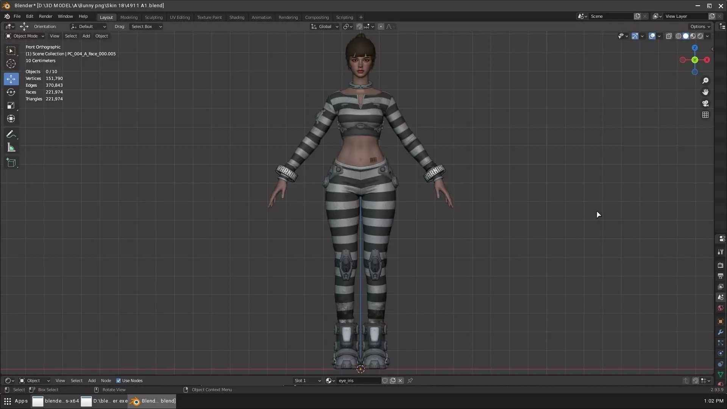
Task: Open the pivot point dropdown
Action: click(x=348, y=27)
